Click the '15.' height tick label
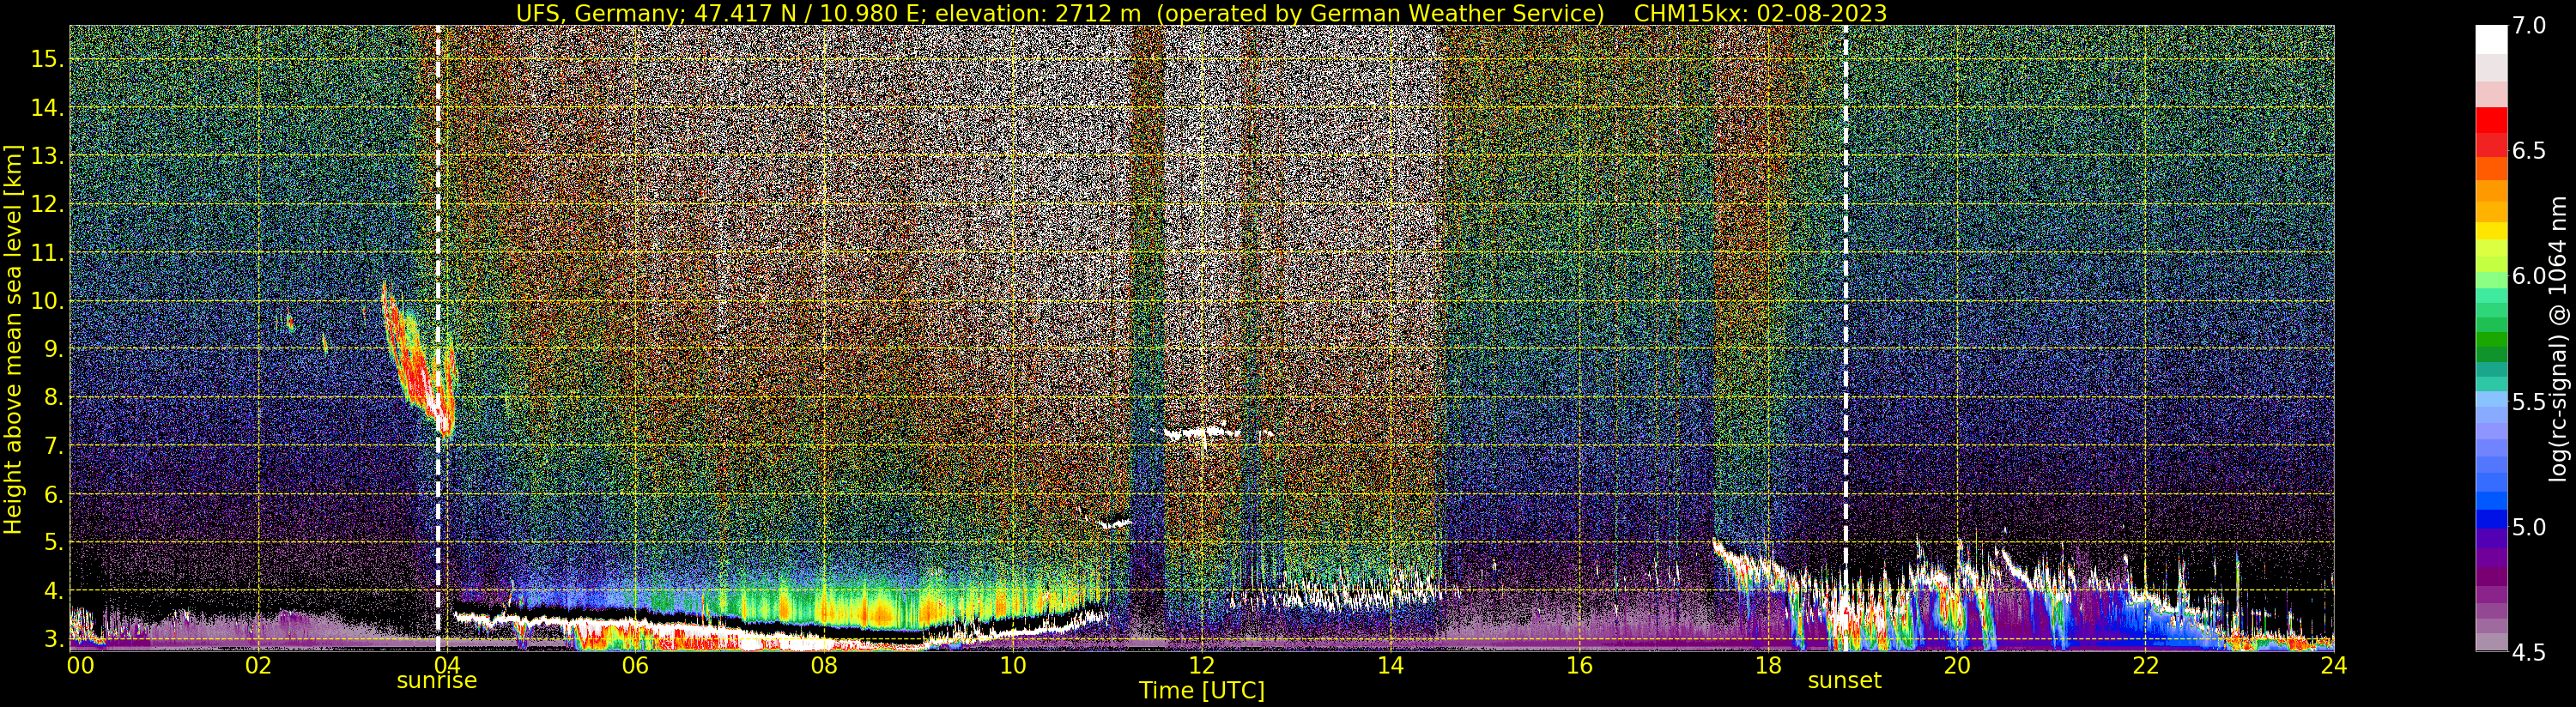This screenshot has height=707, width=2576. 48,59
